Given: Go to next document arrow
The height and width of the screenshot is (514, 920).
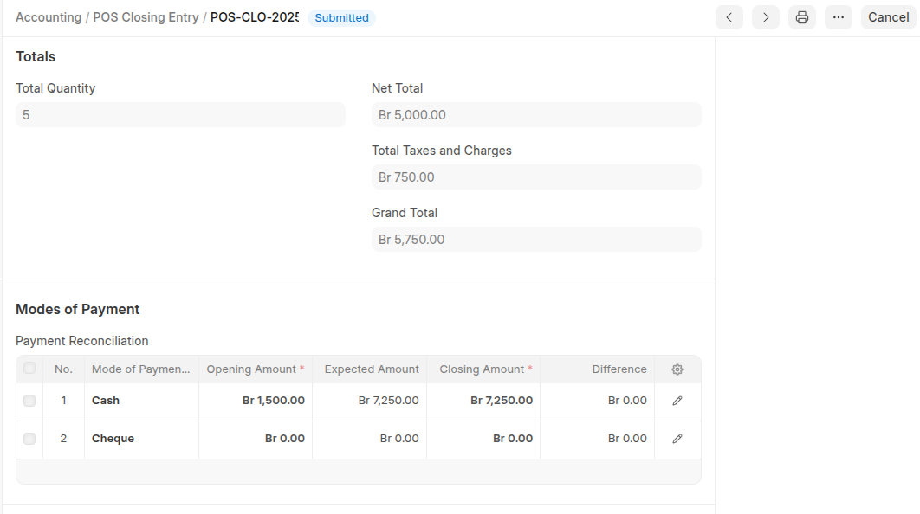Looking at the screenshot, I should [766, 17].
